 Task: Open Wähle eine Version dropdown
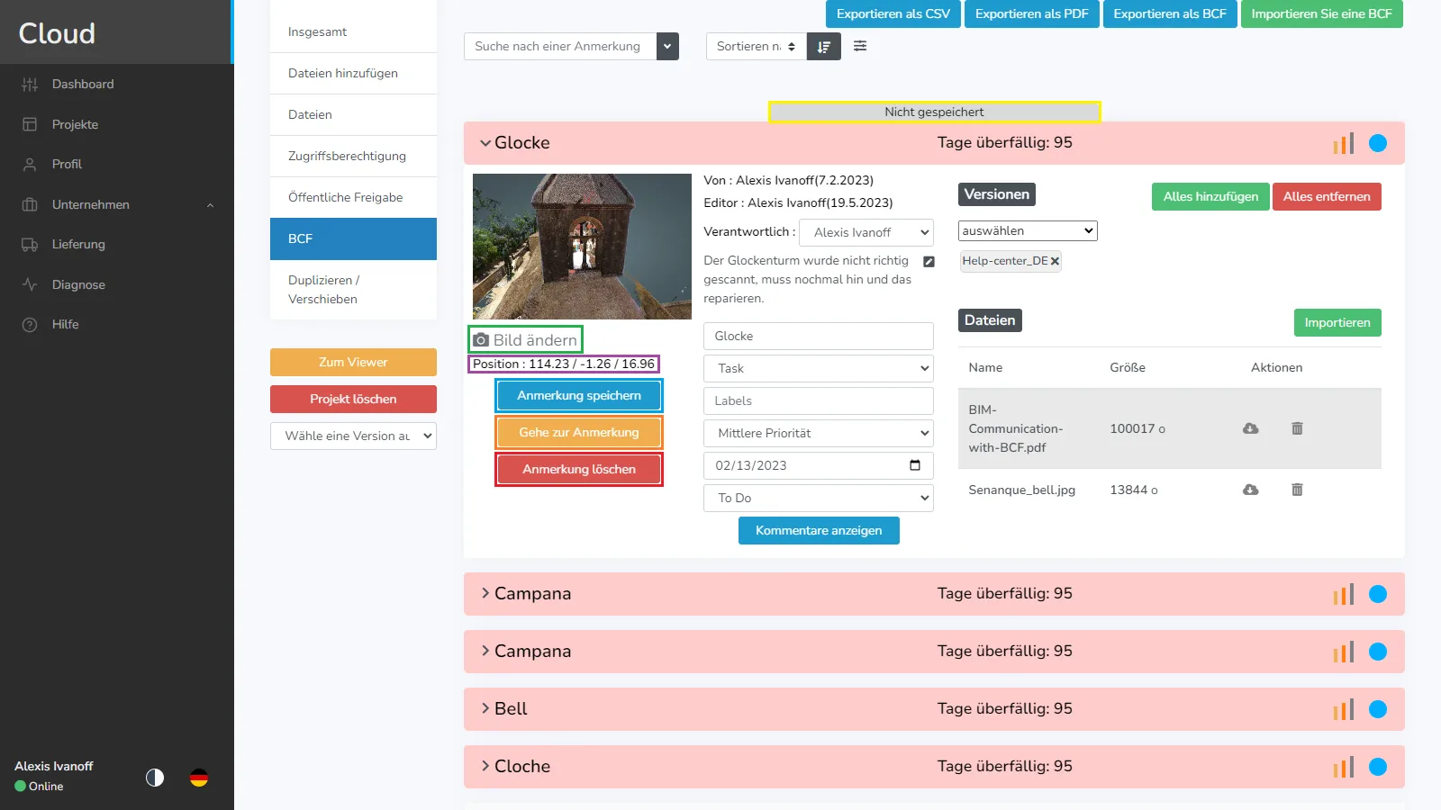pyautogui.click(x=353, y=436)
